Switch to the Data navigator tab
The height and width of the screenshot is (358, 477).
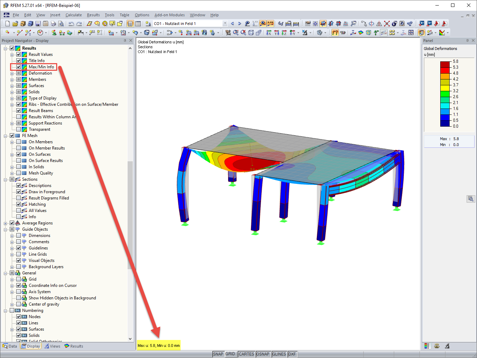10,346
